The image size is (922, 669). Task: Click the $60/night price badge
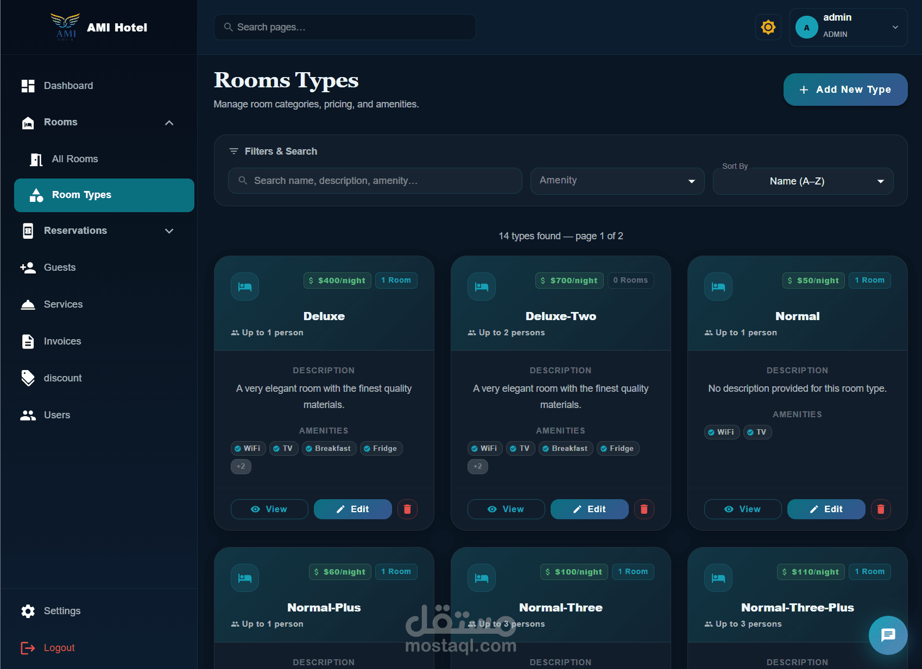(x=340, y=572)
